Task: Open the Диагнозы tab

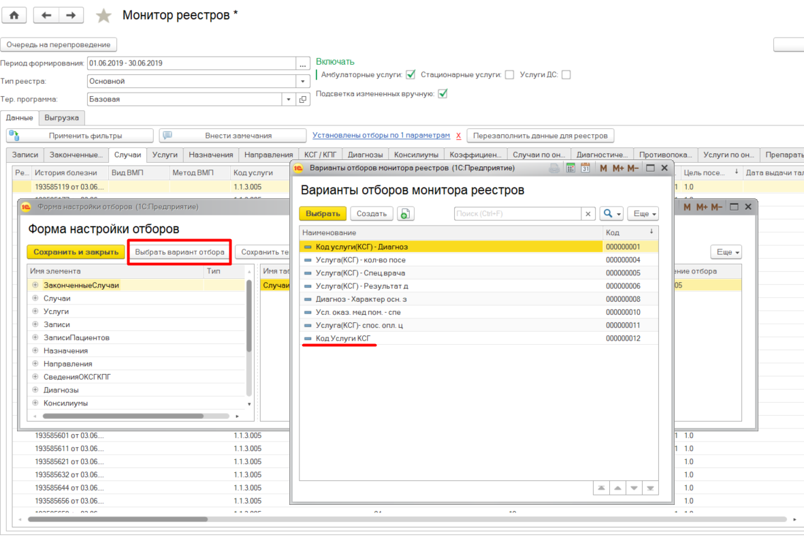Action: click(x=364, y=155)
